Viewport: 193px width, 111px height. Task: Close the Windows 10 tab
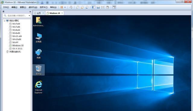click(x=62, y=13)
